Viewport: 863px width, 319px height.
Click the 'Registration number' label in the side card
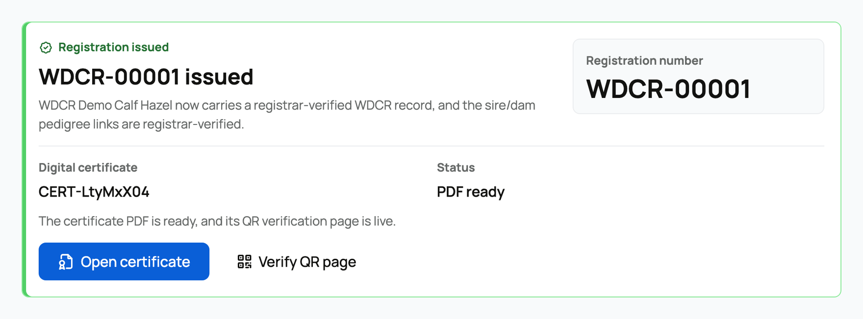point(644,61)
